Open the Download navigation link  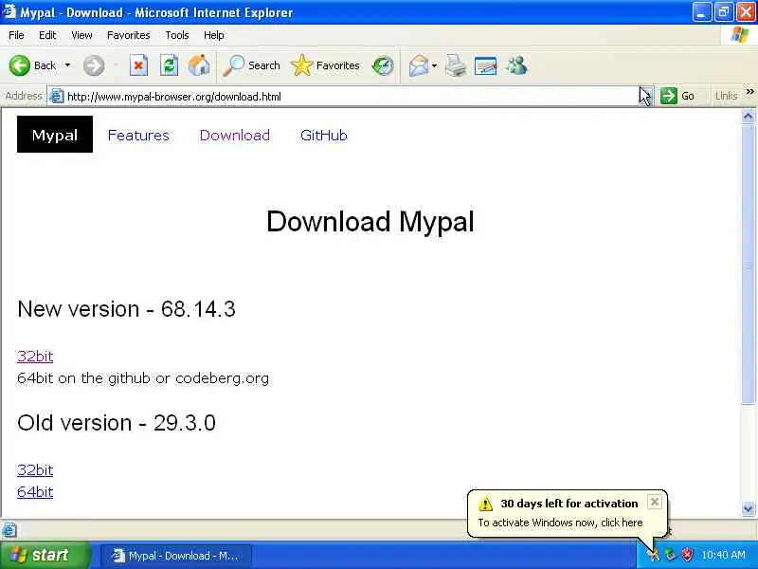click(x=234, y=135)
